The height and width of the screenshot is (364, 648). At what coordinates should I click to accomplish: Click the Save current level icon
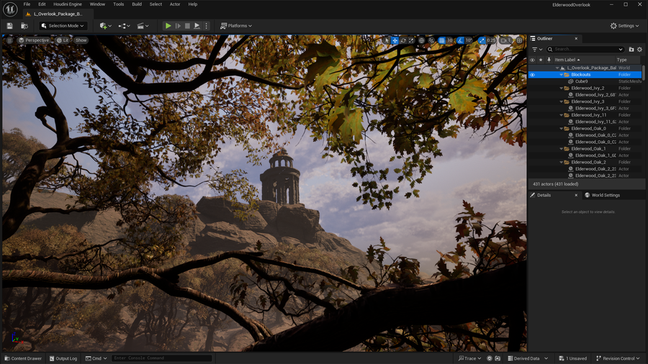(x=9, y=26)
